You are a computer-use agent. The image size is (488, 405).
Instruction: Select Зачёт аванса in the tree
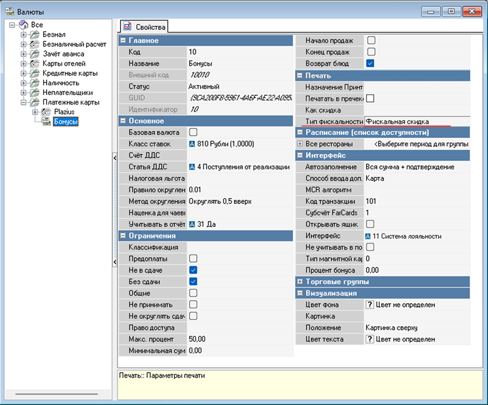63,54
